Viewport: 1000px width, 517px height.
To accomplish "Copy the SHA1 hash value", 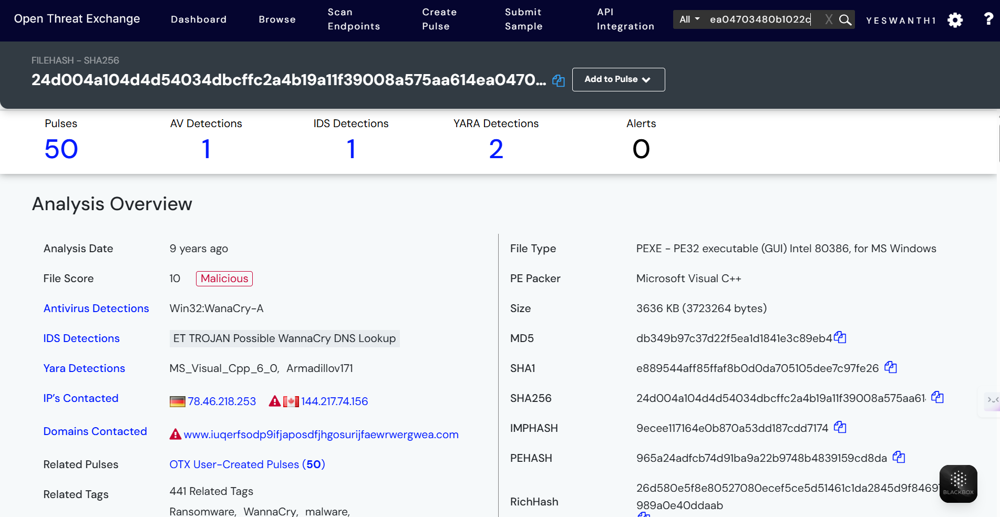I will (x=890, y=367).
